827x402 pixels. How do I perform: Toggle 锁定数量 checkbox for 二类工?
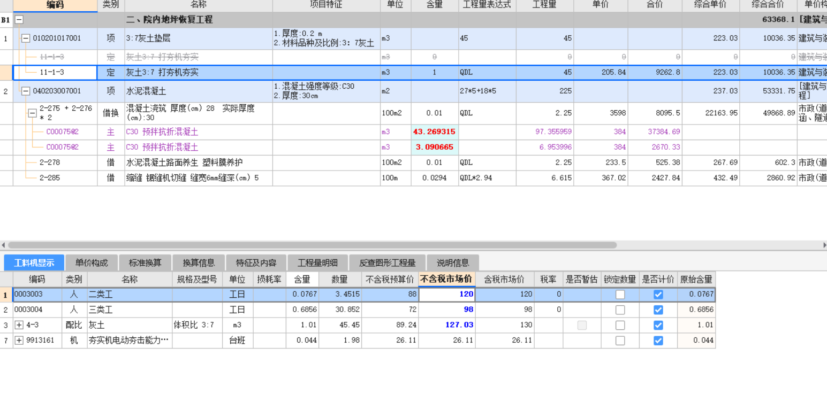(x=620, y=295)
